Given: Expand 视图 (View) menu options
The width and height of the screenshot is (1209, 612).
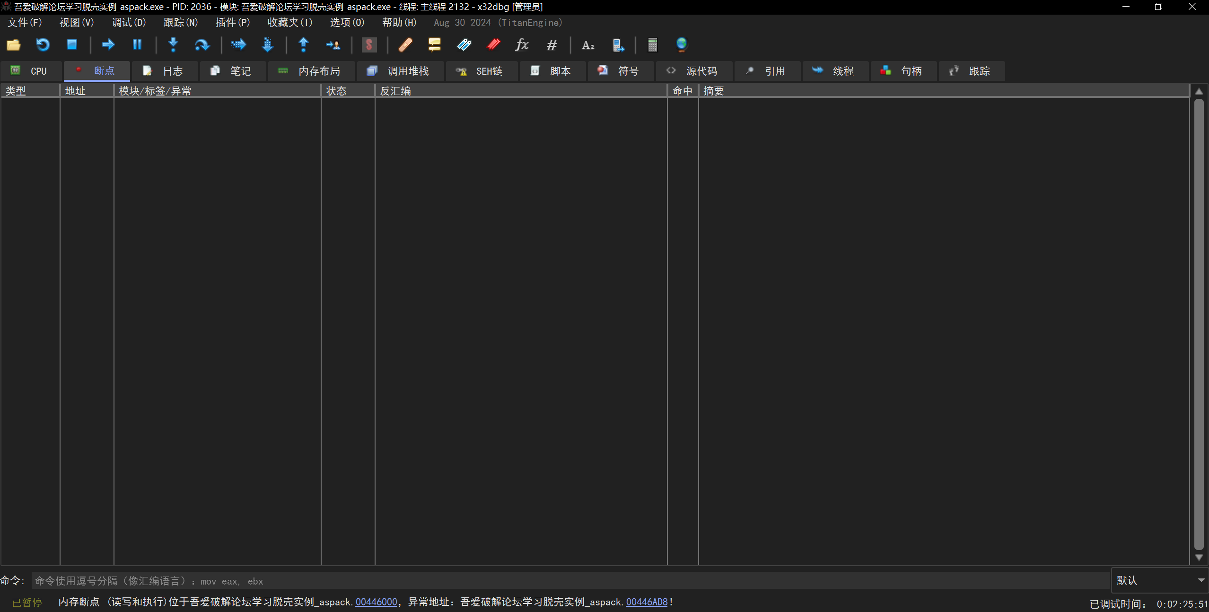Looking at the screenshot, I should point(75,23).
